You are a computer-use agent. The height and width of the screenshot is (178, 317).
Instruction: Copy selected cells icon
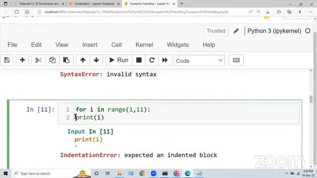click(53, 60)
